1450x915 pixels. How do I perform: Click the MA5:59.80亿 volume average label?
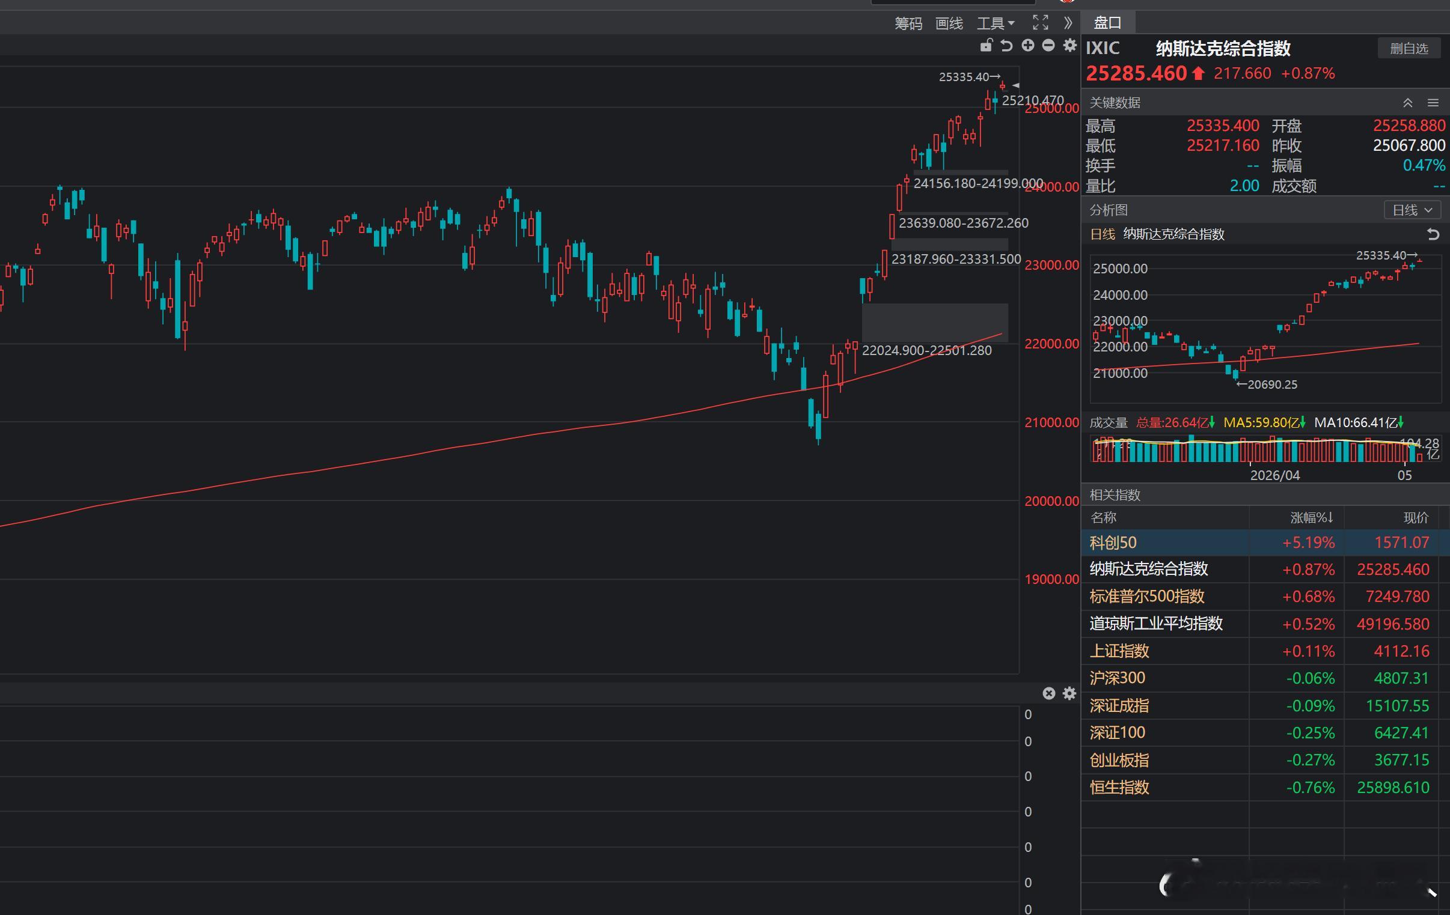[x=1264, y=422]
